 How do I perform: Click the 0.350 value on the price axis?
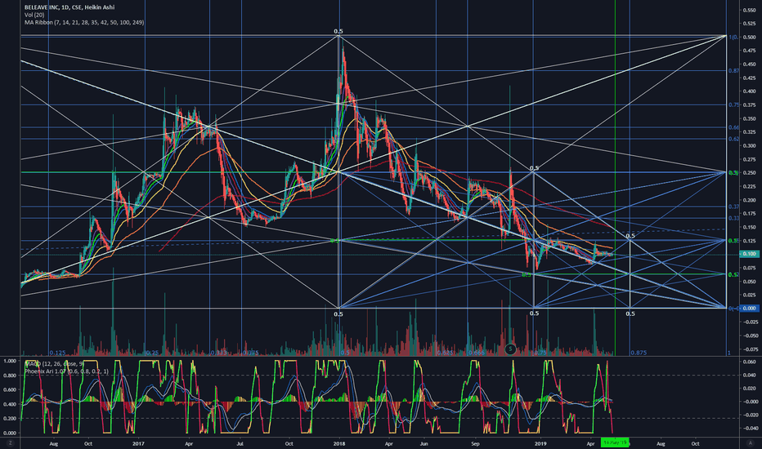(x=749, y=118)
